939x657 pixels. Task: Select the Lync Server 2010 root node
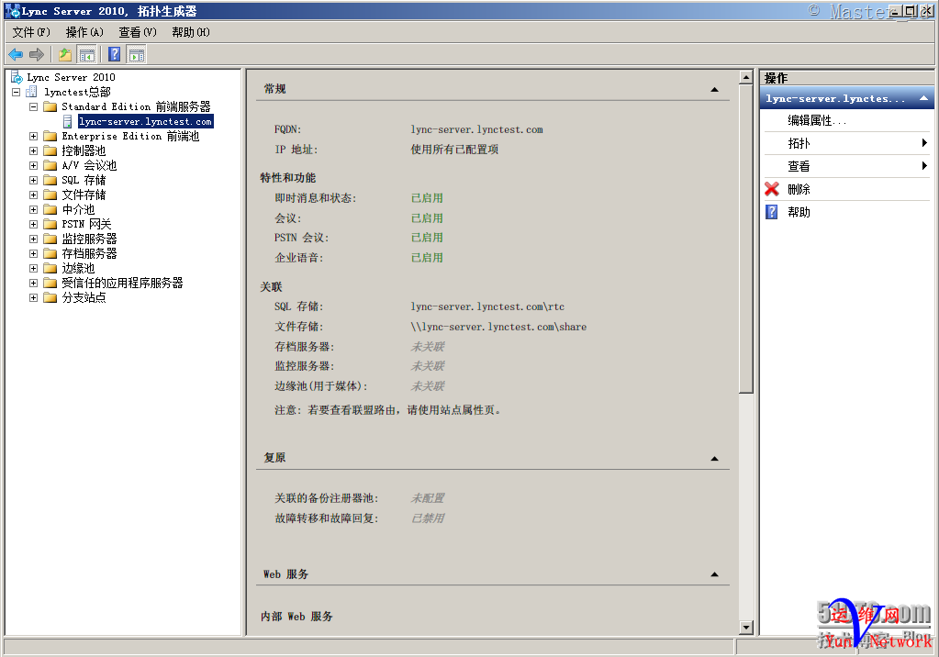[72, 77]
